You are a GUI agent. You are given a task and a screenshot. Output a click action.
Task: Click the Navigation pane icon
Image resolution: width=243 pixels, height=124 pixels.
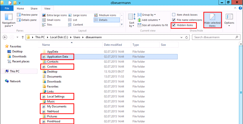point(8,17)
